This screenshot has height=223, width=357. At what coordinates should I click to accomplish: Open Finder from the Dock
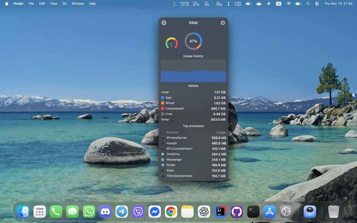click(23, 212)
